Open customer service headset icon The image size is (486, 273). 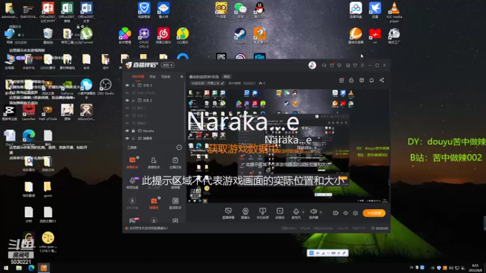[x=324, y=66]
